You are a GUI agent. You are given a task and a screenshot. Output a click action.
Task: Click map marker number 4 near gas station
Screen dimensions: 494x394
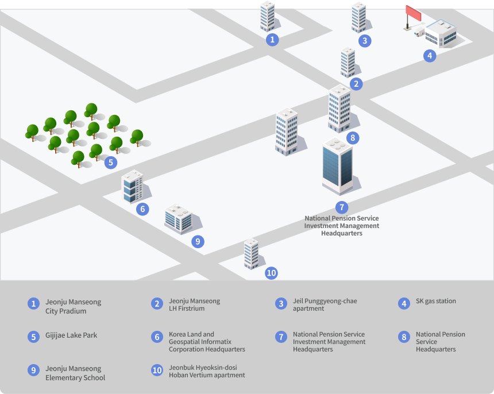[430, 56]
